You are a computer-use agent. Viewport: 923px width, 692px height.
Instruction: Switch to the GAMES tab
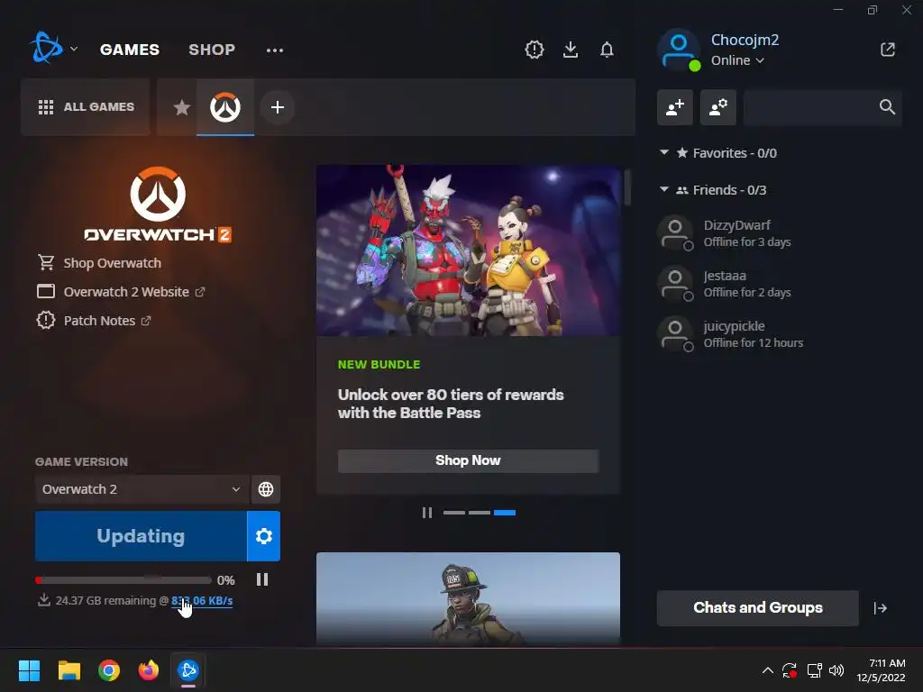[x=130, y=50]
